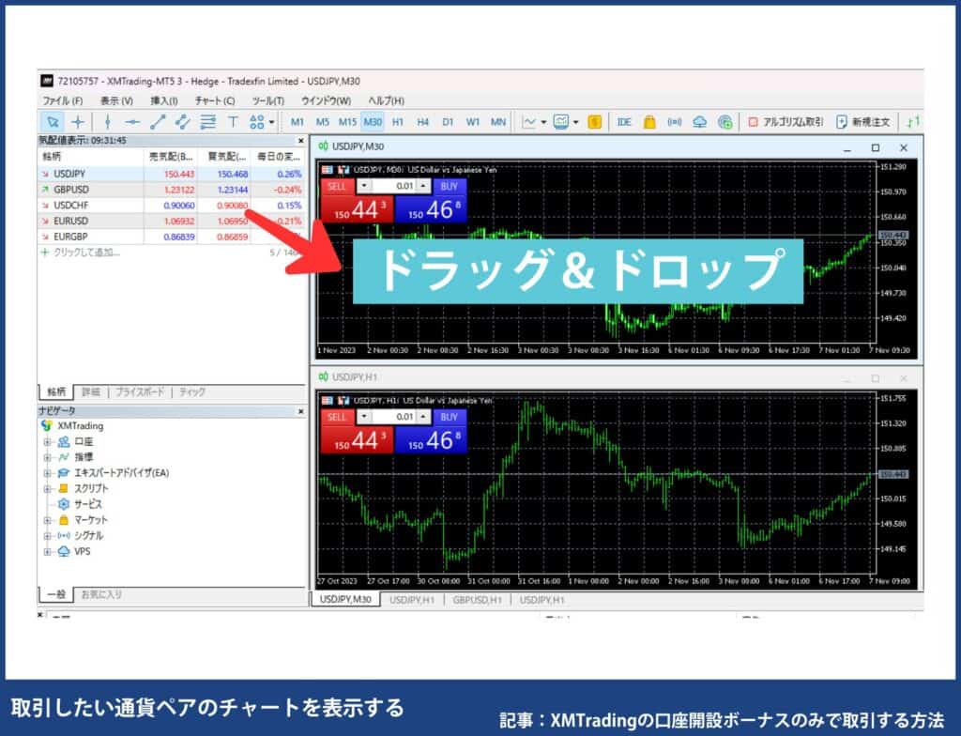Select the text label tool
This screenshot has width=961, height=736.
point(233,122)
